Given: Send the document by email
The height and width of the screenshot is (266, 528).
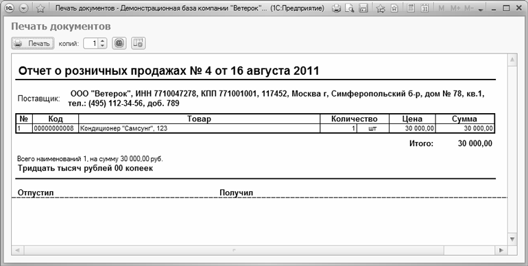Looking at the screenshot, I should coord(119,43).
